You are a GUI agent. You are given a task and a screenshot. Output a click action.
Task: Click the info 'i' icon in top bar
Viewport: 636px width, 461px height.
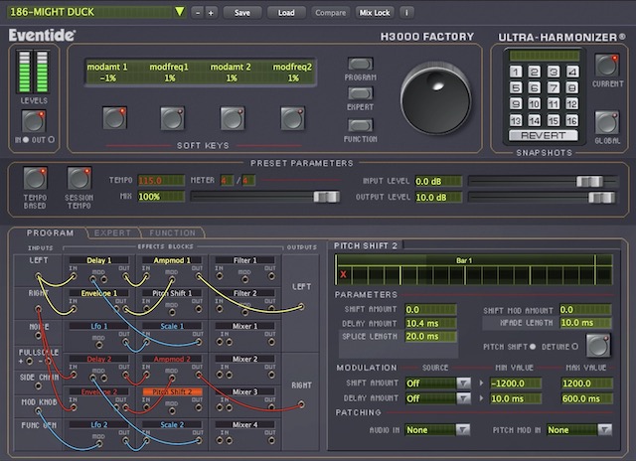406,13
